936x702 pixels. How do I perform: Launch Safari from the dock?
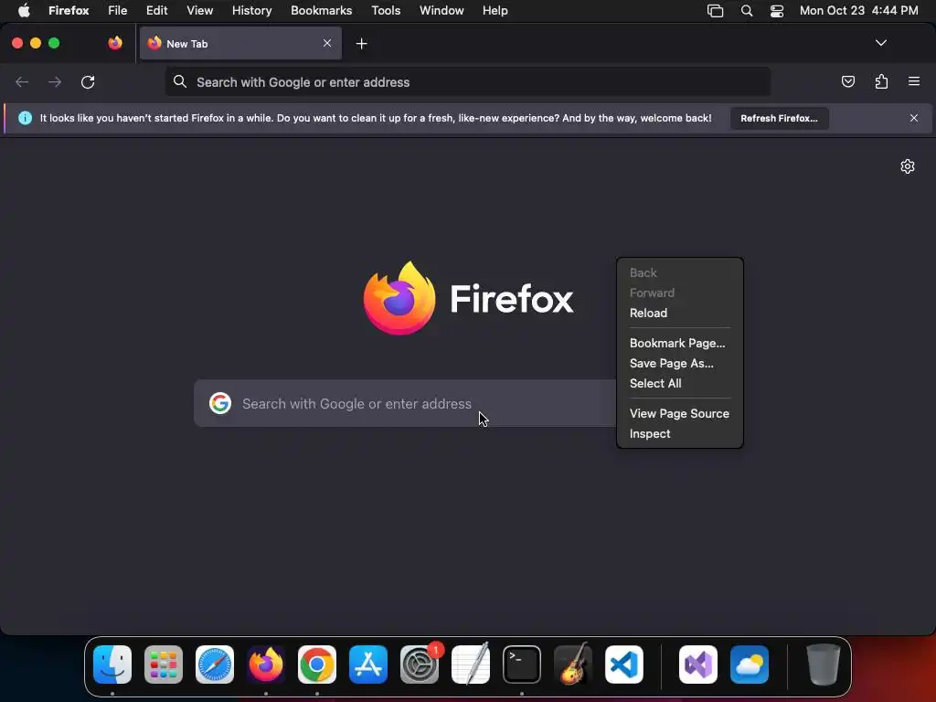215,665
